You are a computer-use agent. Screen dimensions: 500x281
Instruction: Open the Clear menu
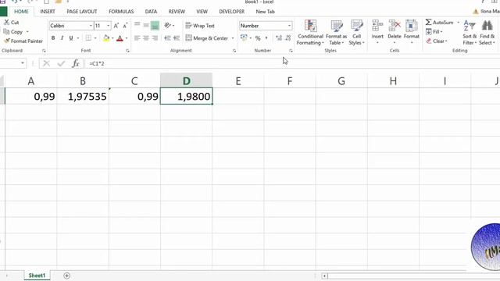437,41
